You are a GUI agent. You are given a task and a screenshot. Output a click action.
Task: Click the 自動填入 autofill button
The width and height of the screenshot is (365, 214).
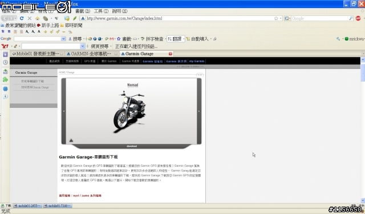pyautogui.click(x=197, y=39)
